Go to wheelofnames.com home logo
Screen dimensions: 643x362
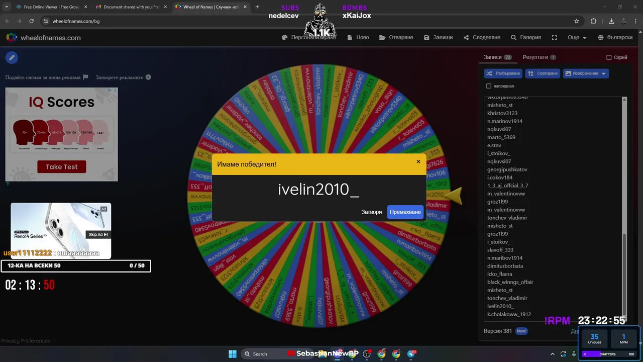(43, 38)
